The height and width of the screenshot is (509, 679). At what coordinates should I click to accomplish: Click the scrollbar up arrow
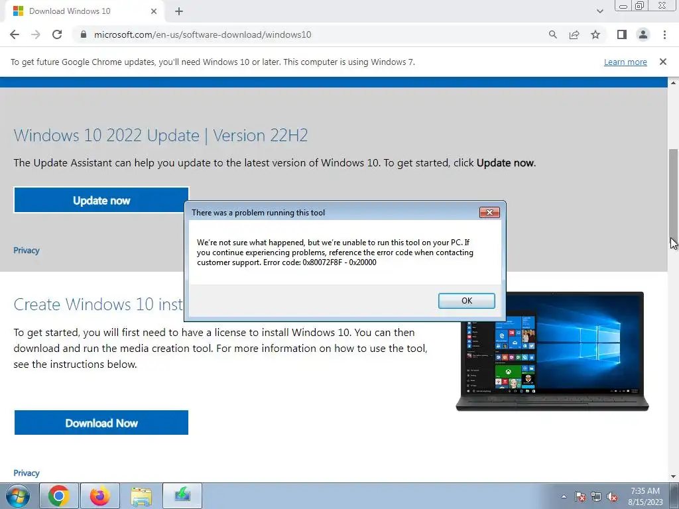pos(674,83)
